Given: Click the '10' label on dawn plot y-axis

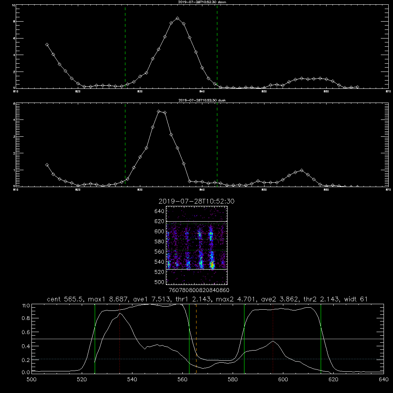Looking at the screenshot, I should (13, 5).
